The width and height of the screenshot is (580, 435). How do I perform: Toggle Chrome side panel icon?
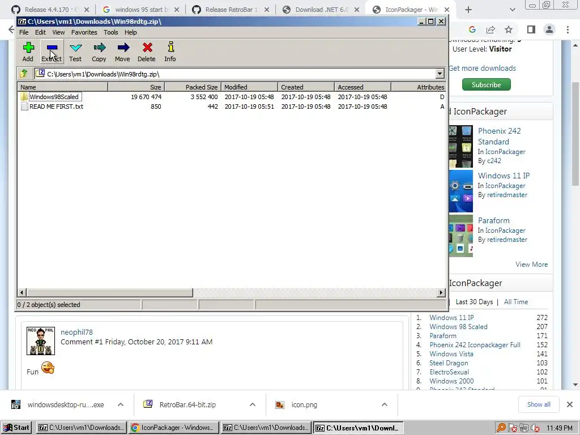click(x=531, y=29)
